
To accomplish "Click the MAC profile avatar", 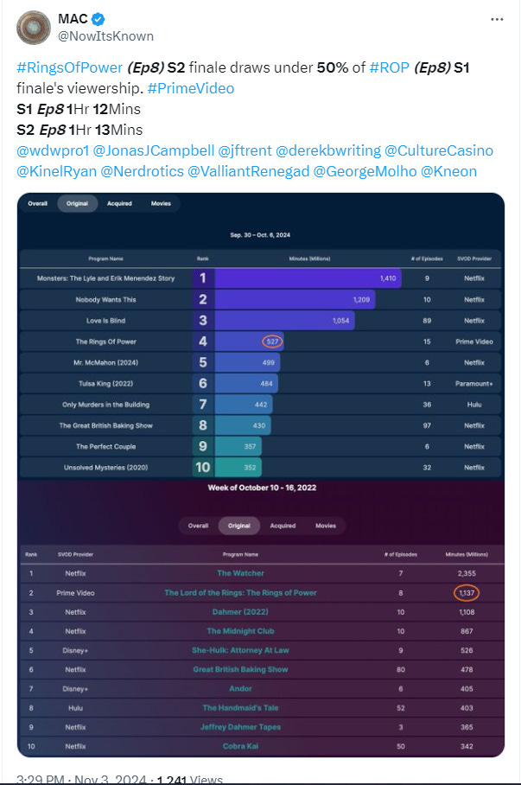I will click(x=34, y=28).
